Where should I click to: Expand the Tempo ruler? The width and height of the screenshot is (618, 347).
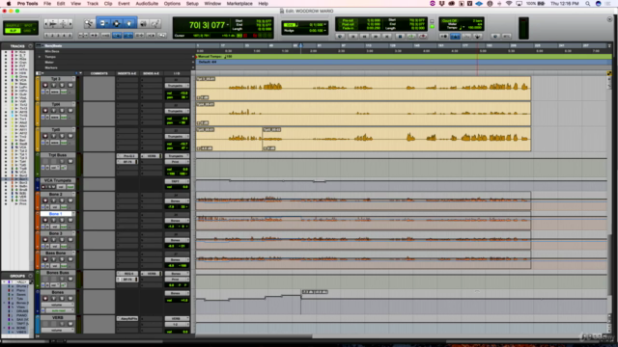(x=40, y=57)
